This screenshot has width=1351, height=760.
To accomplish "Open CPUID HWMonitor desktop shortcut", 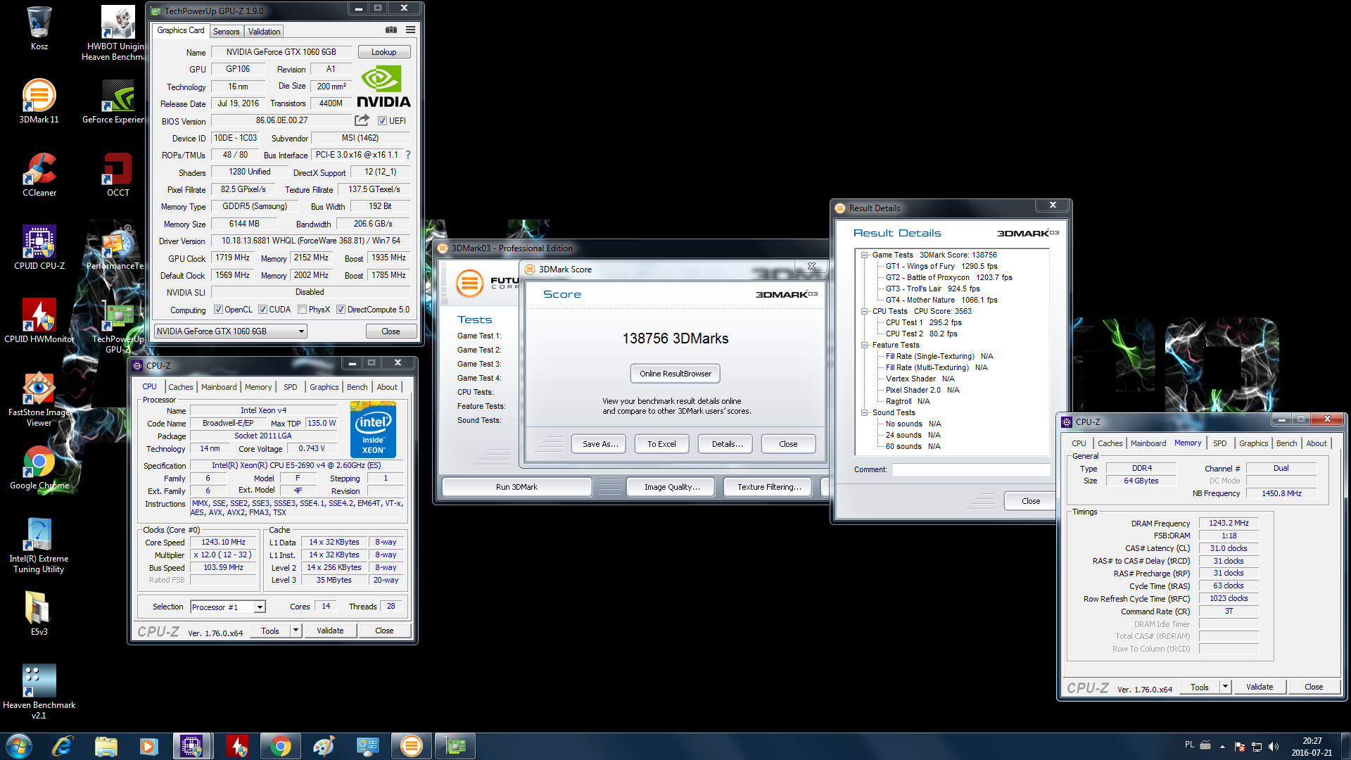I will pos(39,320).
